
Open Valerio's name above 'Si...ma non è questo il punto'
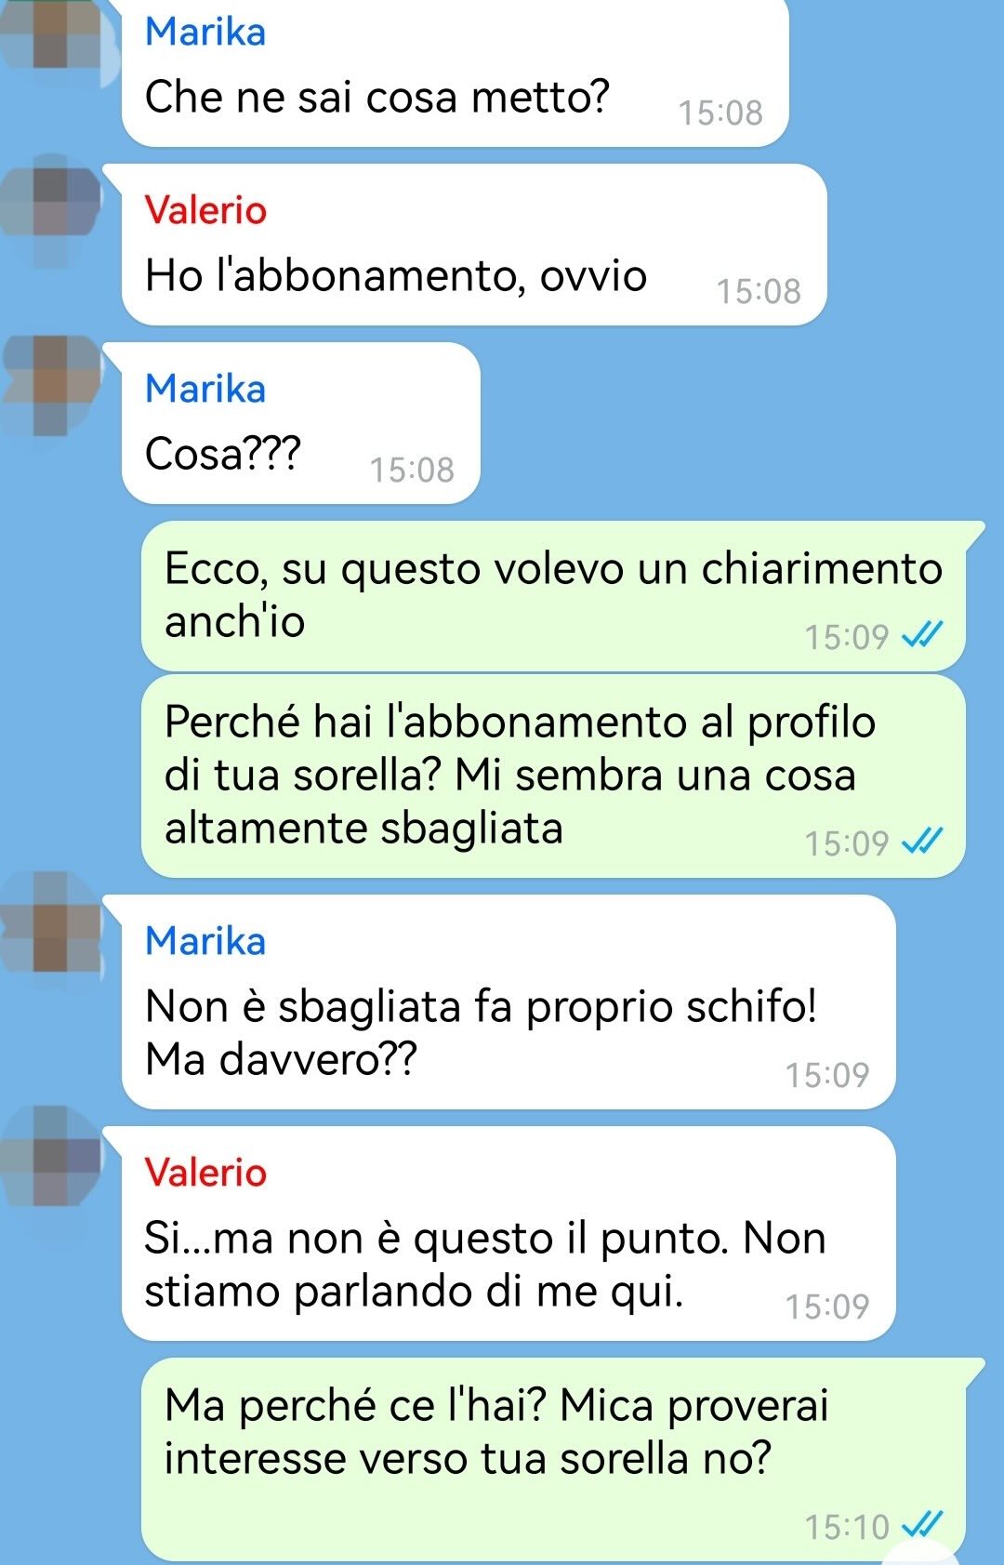(205, 1173)
